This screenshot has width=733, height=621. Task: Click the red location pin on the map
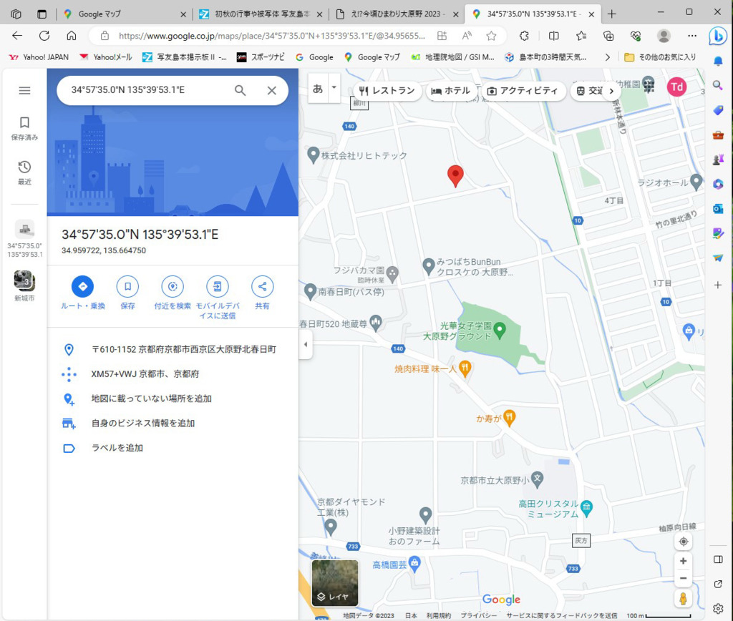pos(455,176)
